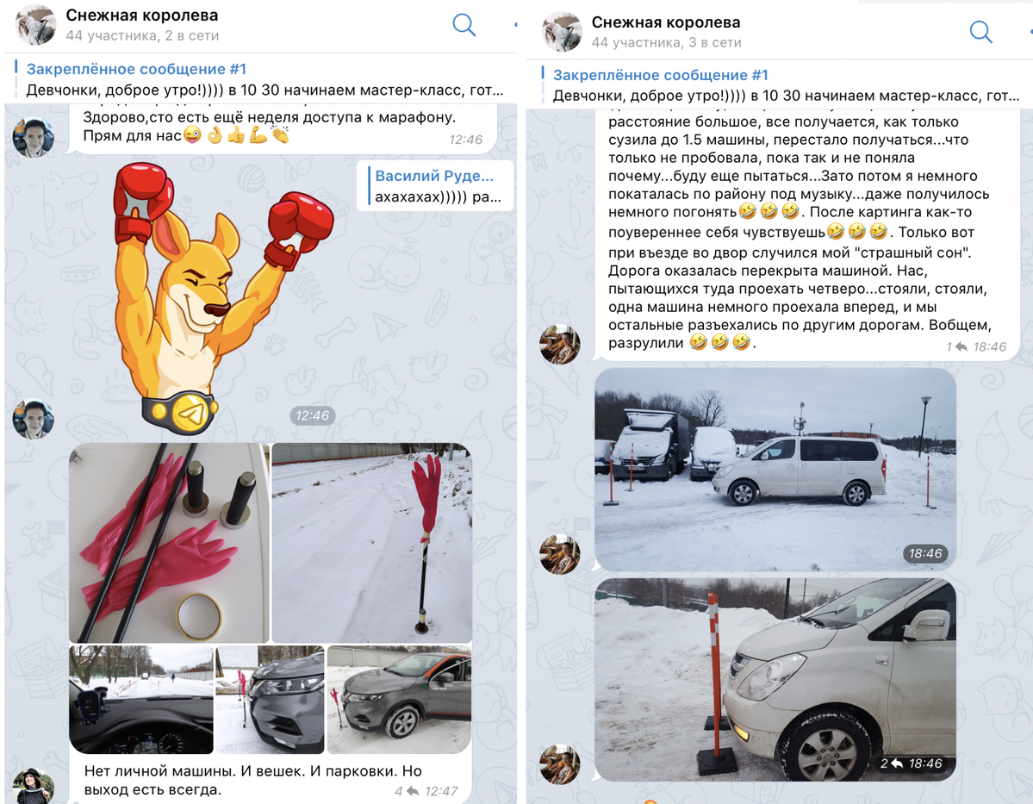Open search in the left chat header

click(x=464, y=25)
